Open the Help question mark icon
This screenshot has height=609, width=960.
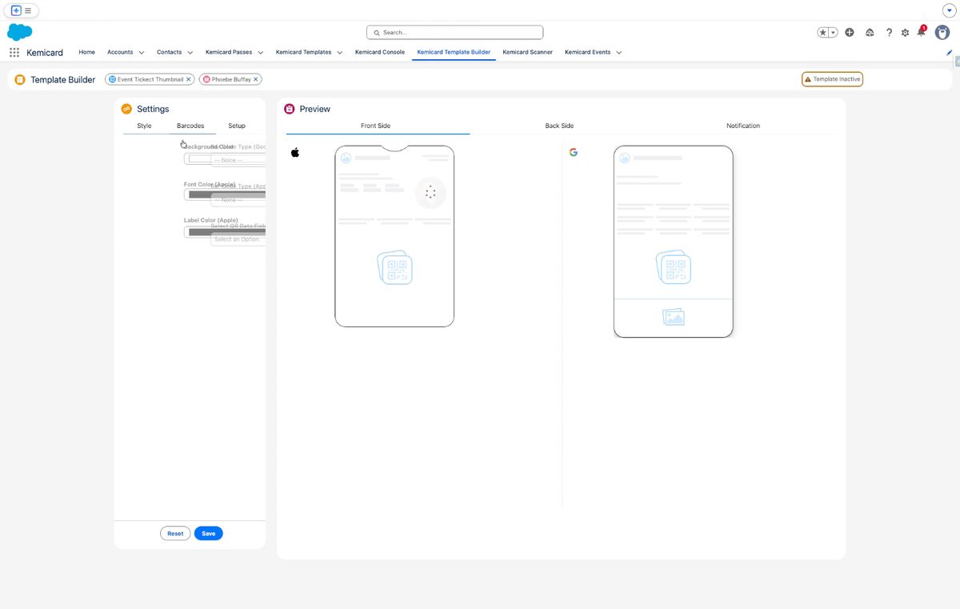click(x=889, y=32)
